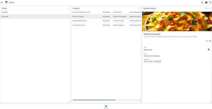Select the Aprobado status row

coord(35,12)
